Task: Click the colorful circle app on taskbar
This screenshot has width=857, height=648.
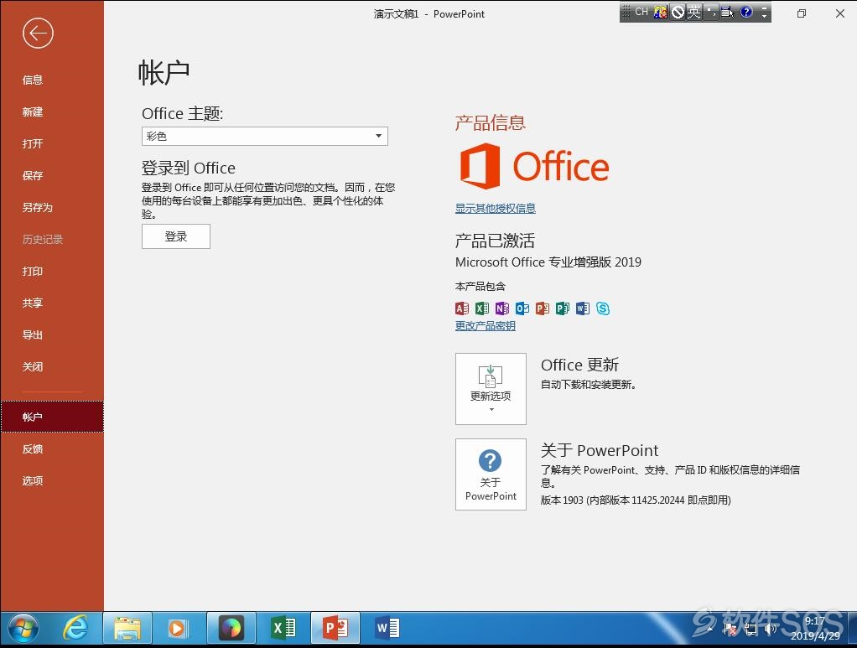Action: (x=231, y=629)
